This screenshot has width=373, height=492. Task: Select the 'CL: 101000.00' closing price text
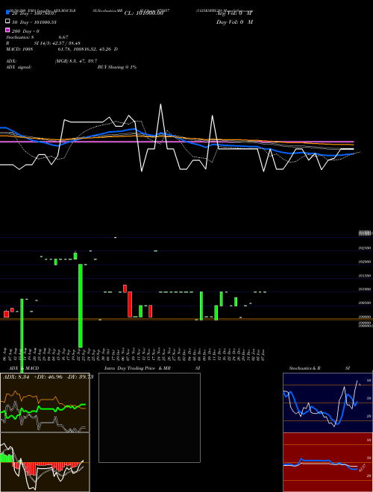[x=144, y=13]
